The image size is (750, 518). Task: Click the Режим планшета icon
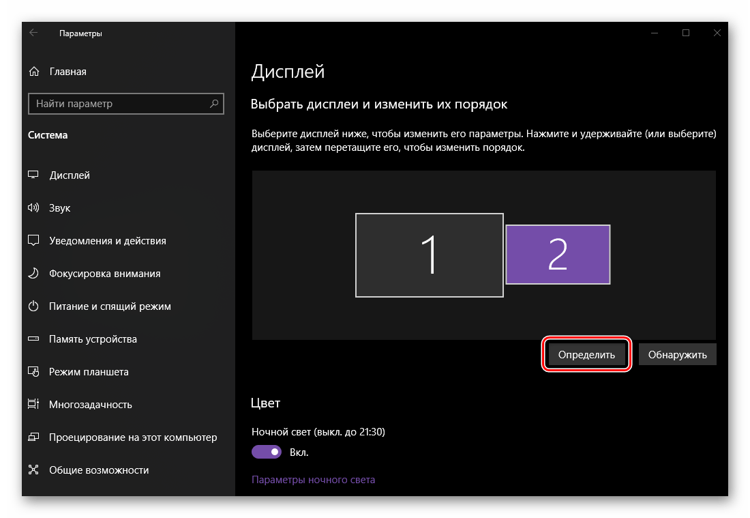[33, 372]
